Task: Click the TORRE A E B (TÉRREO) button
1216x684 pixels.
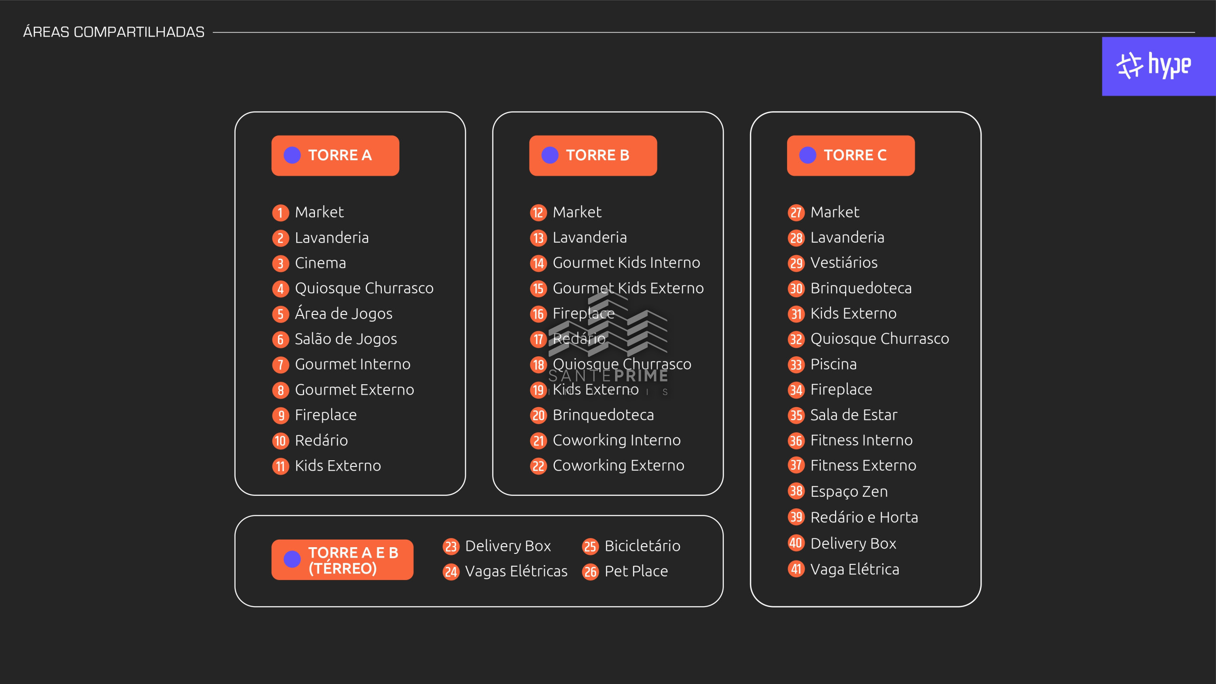Action: [342, 560]
